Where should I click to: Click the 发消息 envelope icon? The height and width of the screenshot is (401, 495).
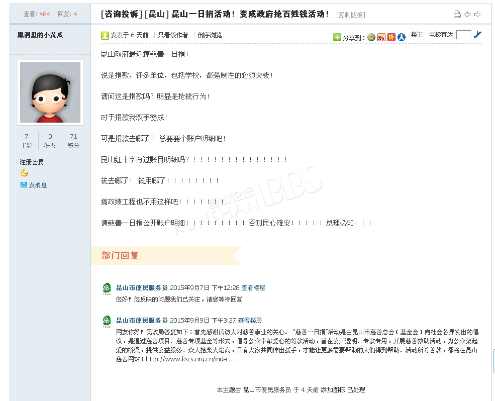pos(24,185)
